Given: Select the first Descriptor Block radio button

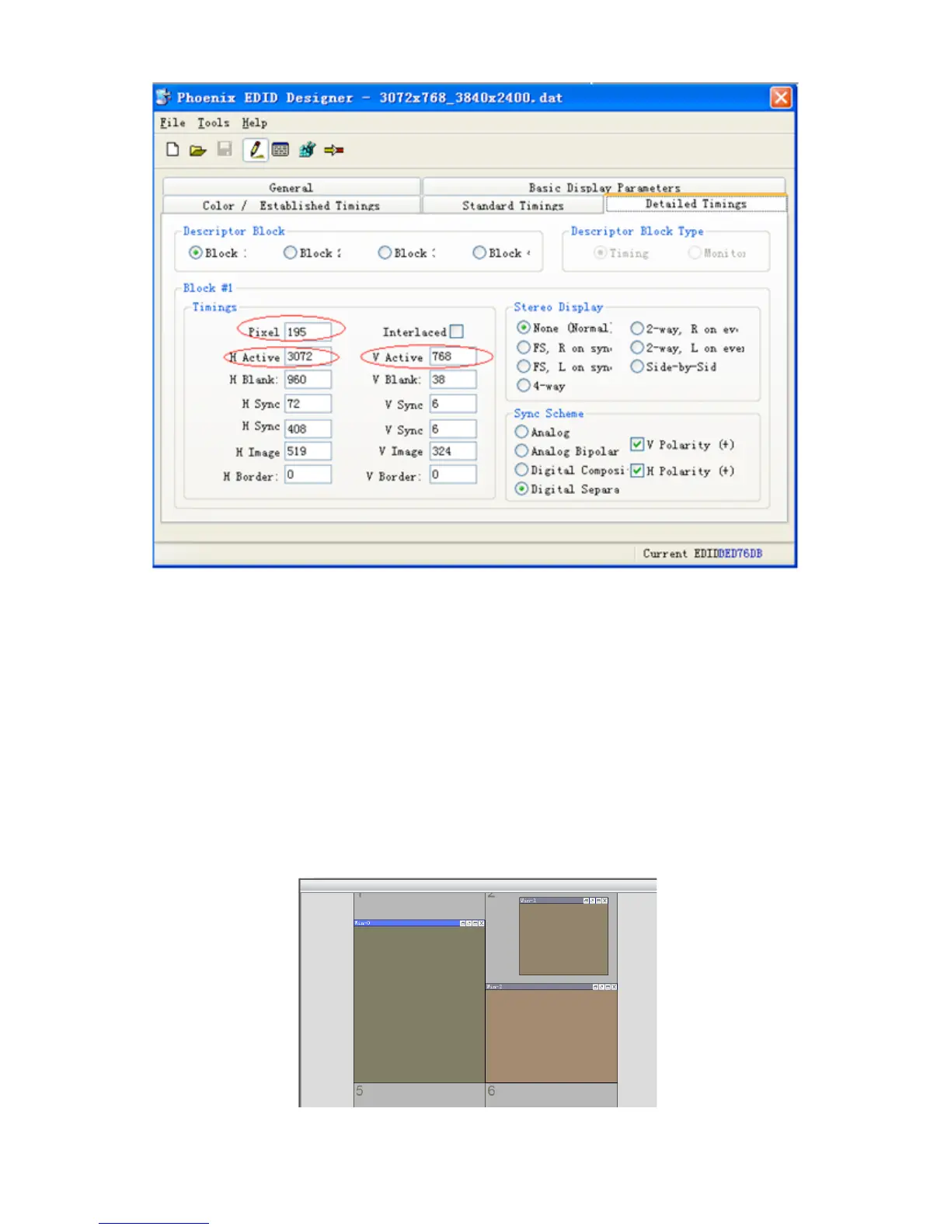Looking at the screenshot, I should pyautogui.click(x=196, y=252).
